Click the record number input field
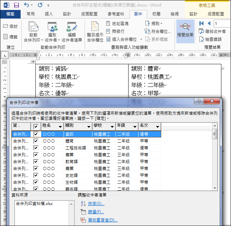The width and height of the screenshot is (231, 226). pyautogui.click(x=222, y=23)
